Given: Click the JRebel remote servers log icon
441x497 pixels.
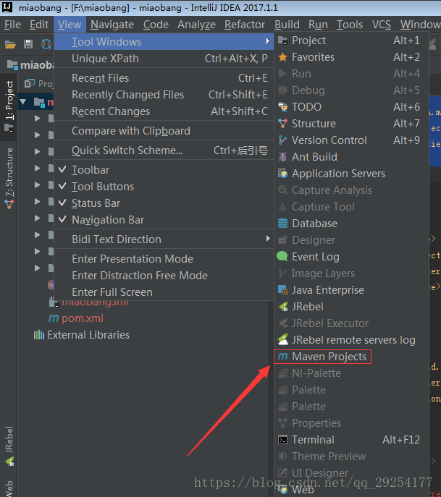Looking at the screenshot, I should coord(282,340).
